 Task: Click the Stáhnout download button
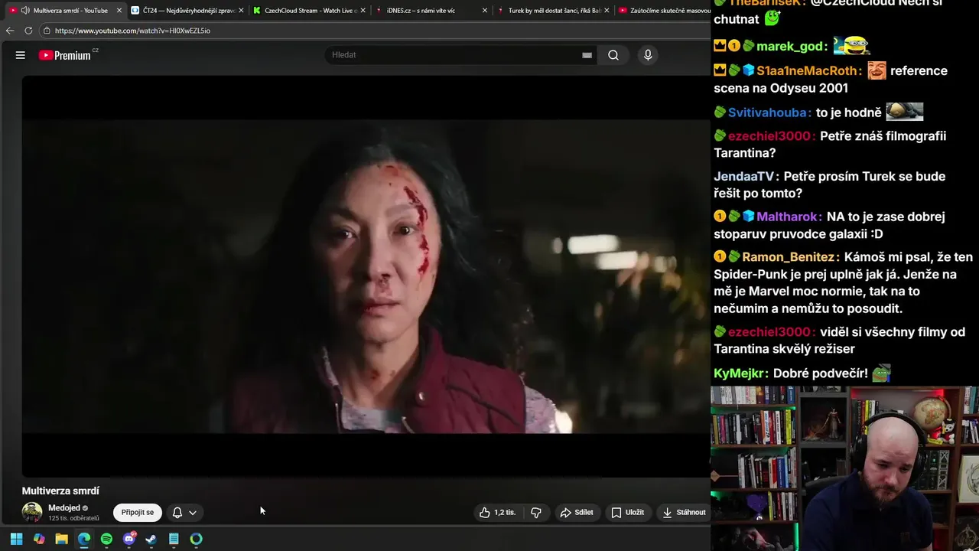tap(684, 513)
